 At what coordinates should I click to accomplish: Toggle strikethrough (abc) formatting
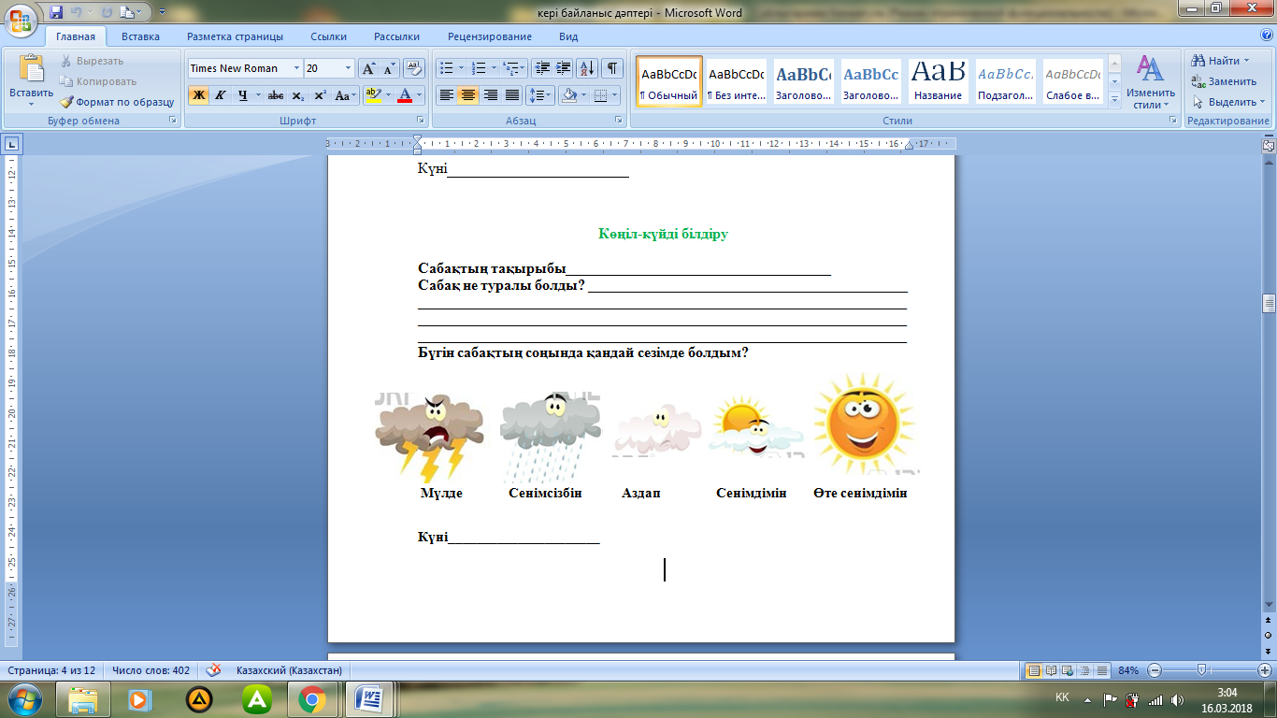pos(275,95)
